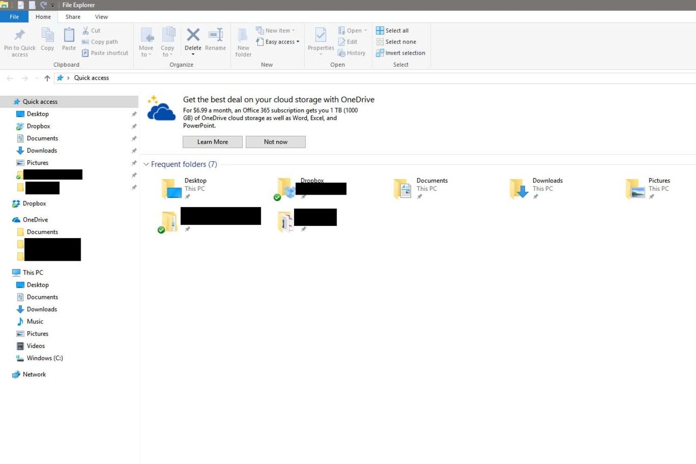The width and height of the screenshot is (696, 464).
Task: Open the View ribbon tab
Action: click(x=101, y=17)
